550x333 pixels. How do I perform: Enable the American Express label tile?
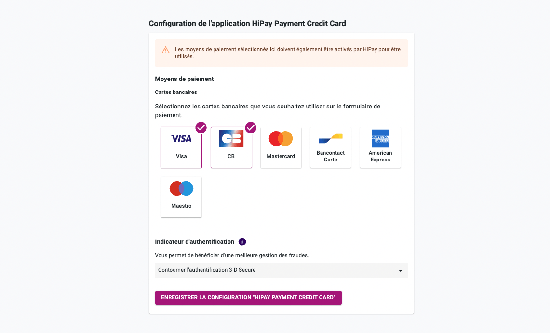tap(380, 147)
